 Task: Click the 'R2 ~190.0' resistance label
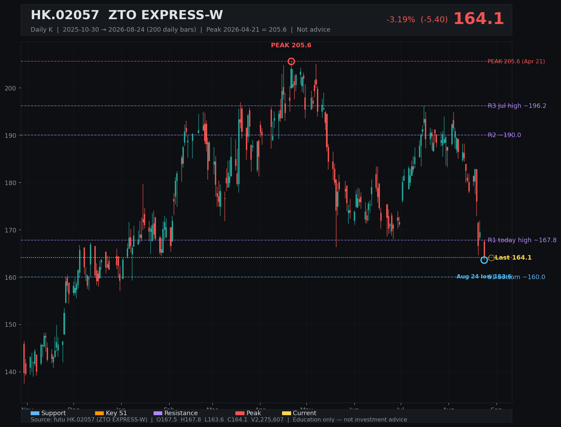(504, 135)
